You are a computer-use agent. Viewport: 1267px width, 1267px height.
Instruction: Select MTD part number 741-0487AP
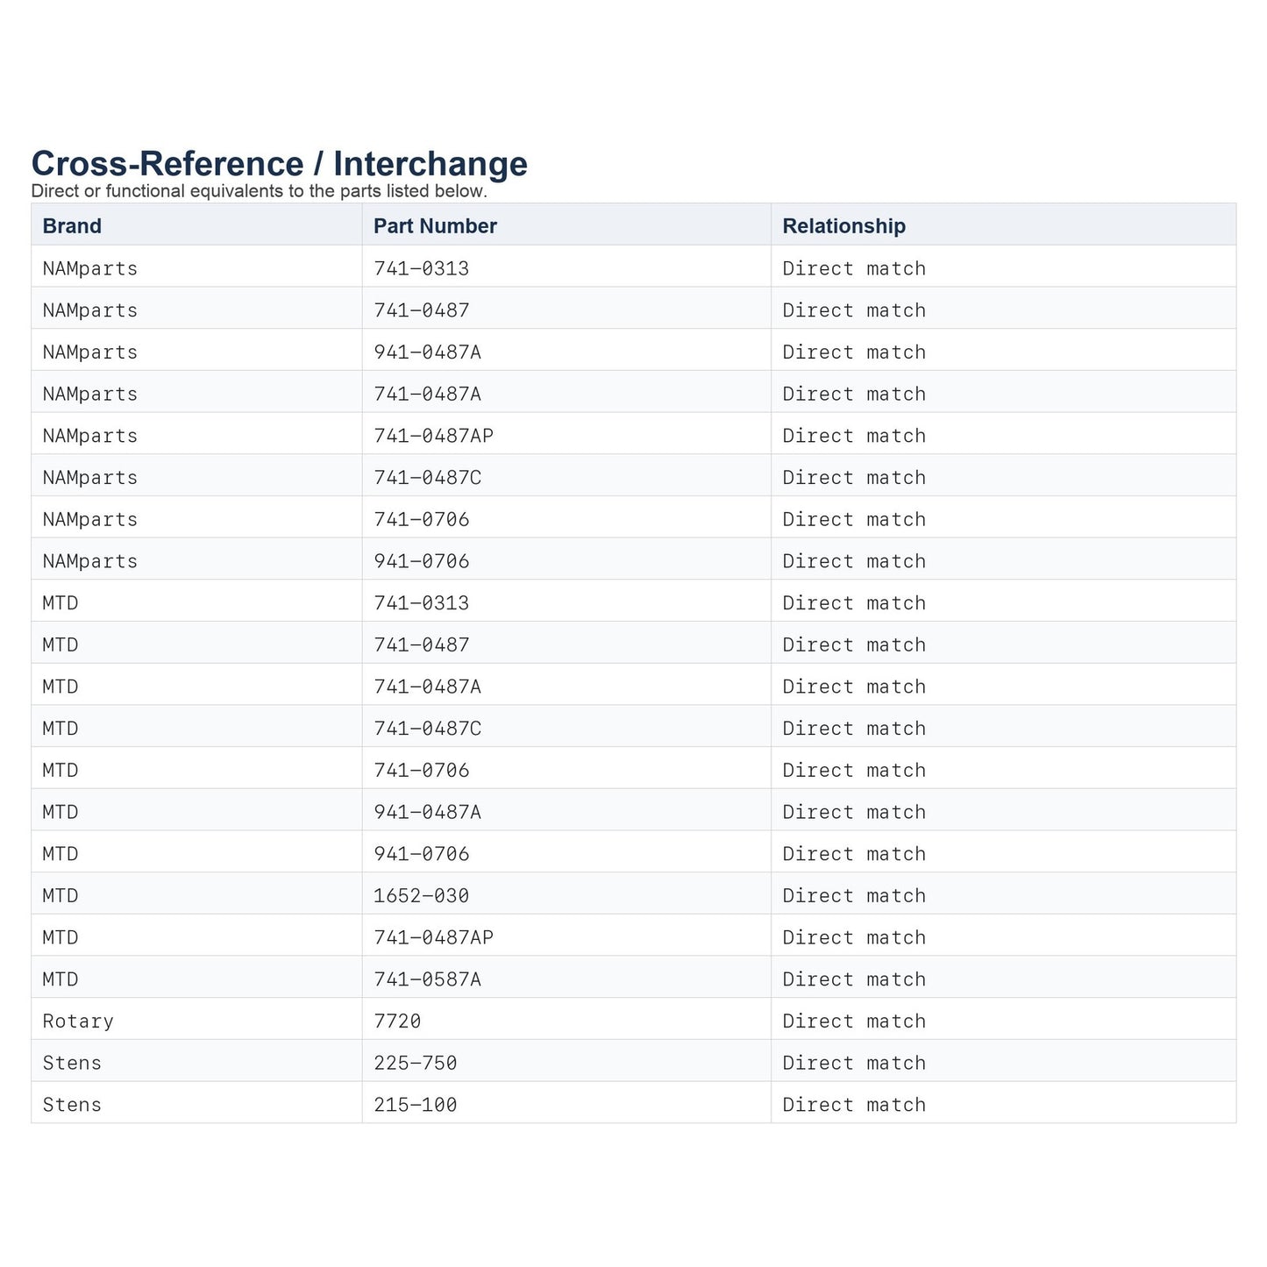433,938
